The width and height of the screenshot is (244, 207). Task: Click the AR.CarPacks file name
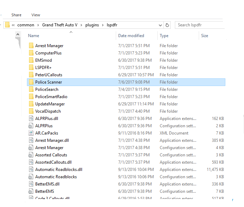click(x=47, y=133)
